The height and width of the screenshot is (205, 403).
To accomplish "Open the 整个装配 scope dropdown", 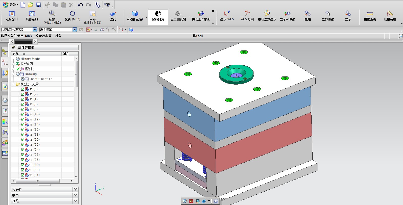I will [x=75, y=30].
